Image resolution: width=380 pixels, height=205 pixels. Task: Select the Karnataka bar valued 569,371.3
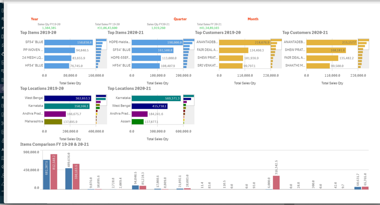coord(156,98)
